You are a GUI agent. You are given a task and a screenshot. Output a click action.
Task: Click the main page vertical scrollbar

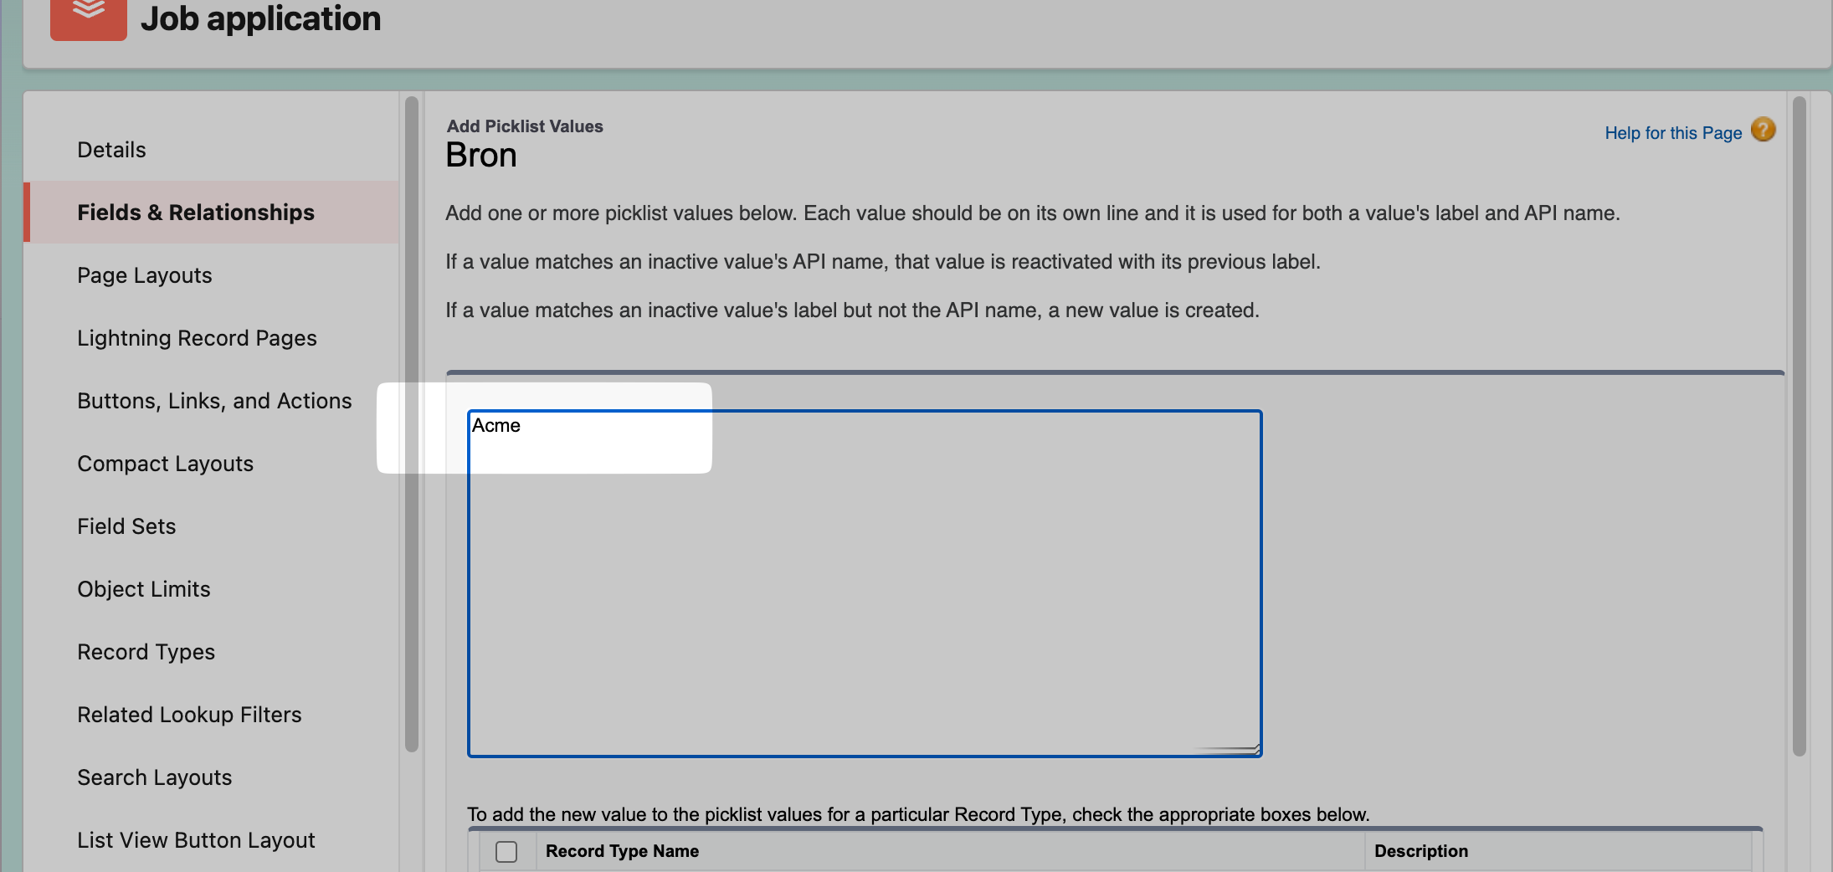tap(1800, 426)
